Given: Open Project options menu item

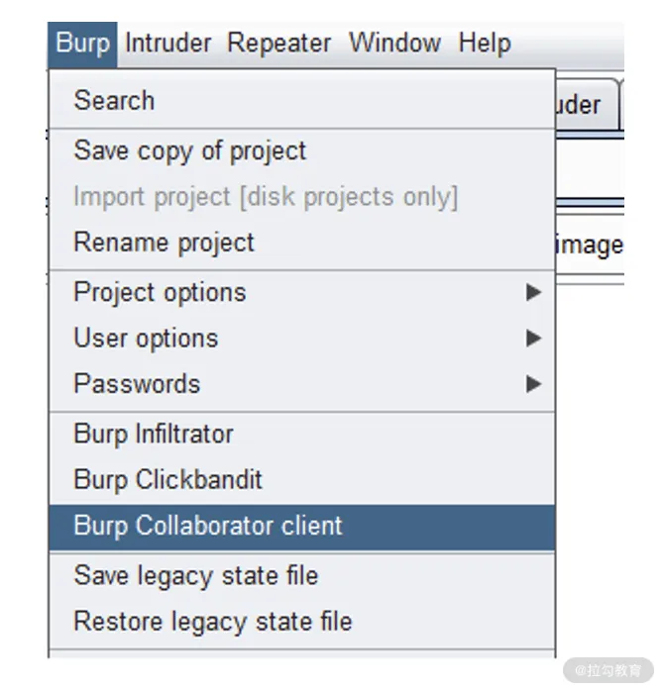Looking at the screenshot, I should (302, 293).
